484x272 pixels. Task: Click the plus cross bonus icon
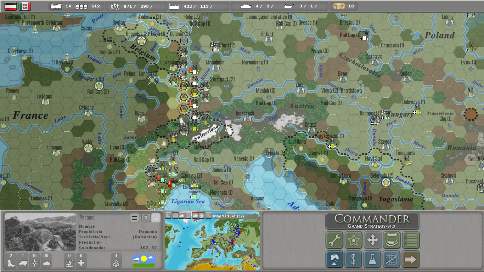click(x=81, y=263)
